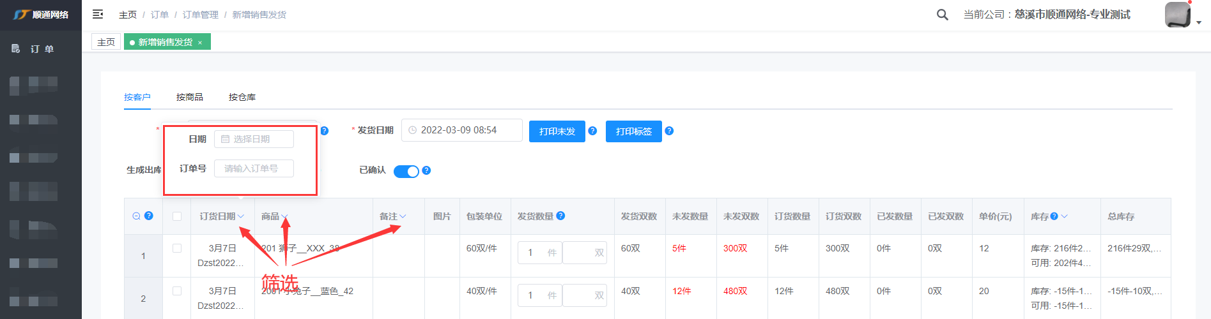Screen dimensions: 1211x319
Task: Switch to the 按仓库 tab
Action: click(x=242, y=97)
